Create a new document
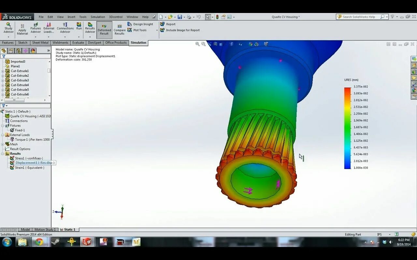The height and width of the screenshot is (260, 417). (161, 17)
